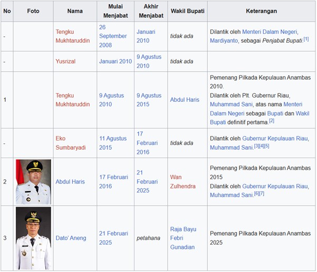The height and width of the screenshot is (272, 317).
Task: Click Raja Bayu Febri Gunadian link
Action: pyautogui.click(x=183, y=238)
